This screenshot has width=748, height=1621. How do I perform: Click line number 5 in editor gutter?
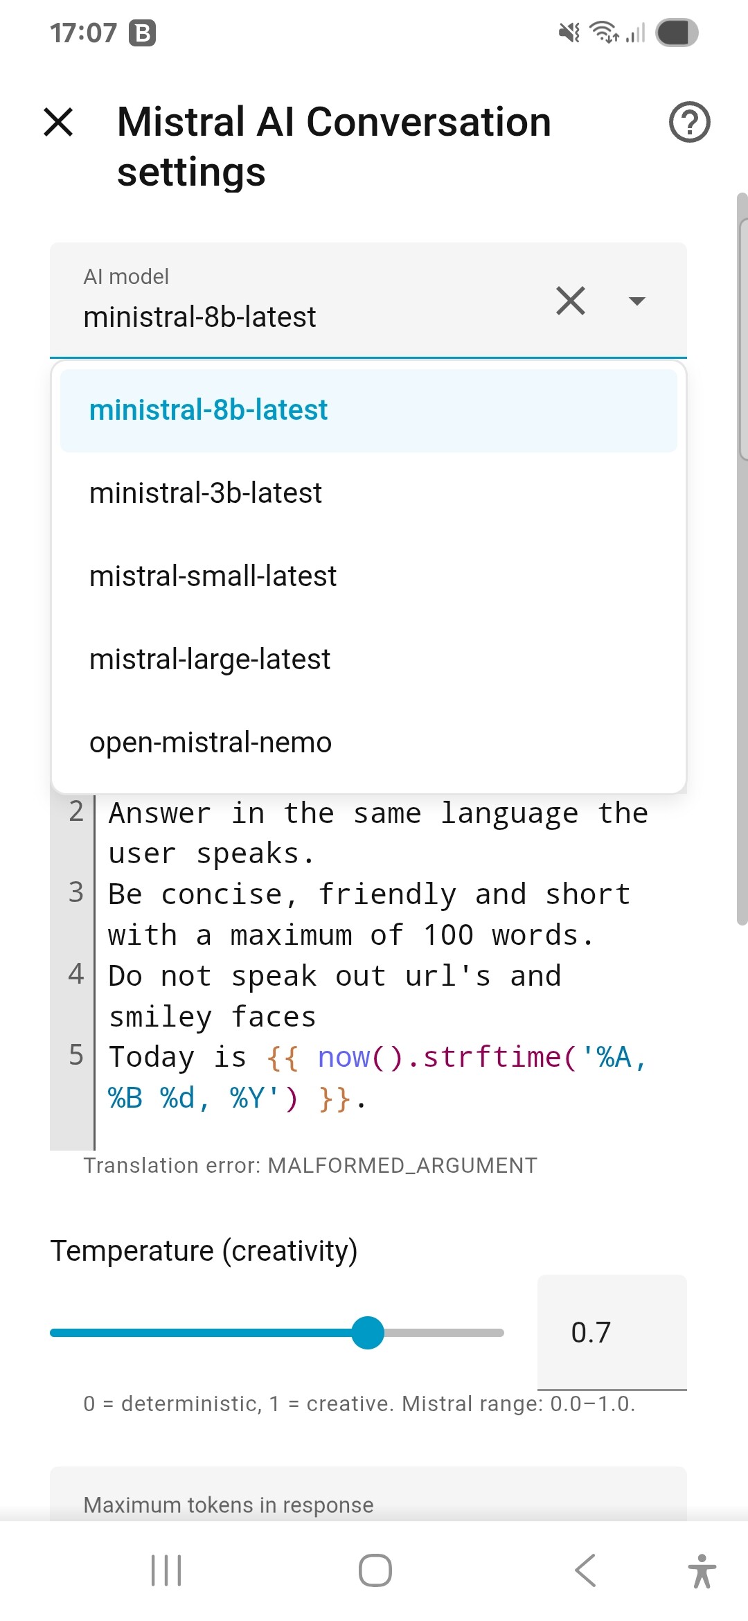click(x=76, y=1055)
